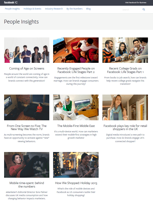Open Coming of Age on Screens article title
This screenshot has width=153, height=205.
pos(27,68)
